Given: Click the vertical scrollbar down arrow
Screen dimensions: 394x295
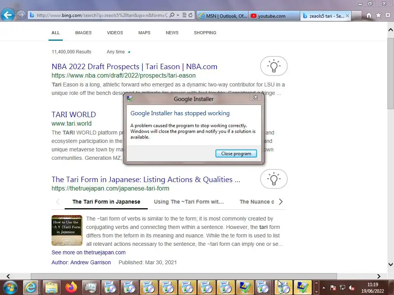Looking at the screenshot, I should coord(391,264).
